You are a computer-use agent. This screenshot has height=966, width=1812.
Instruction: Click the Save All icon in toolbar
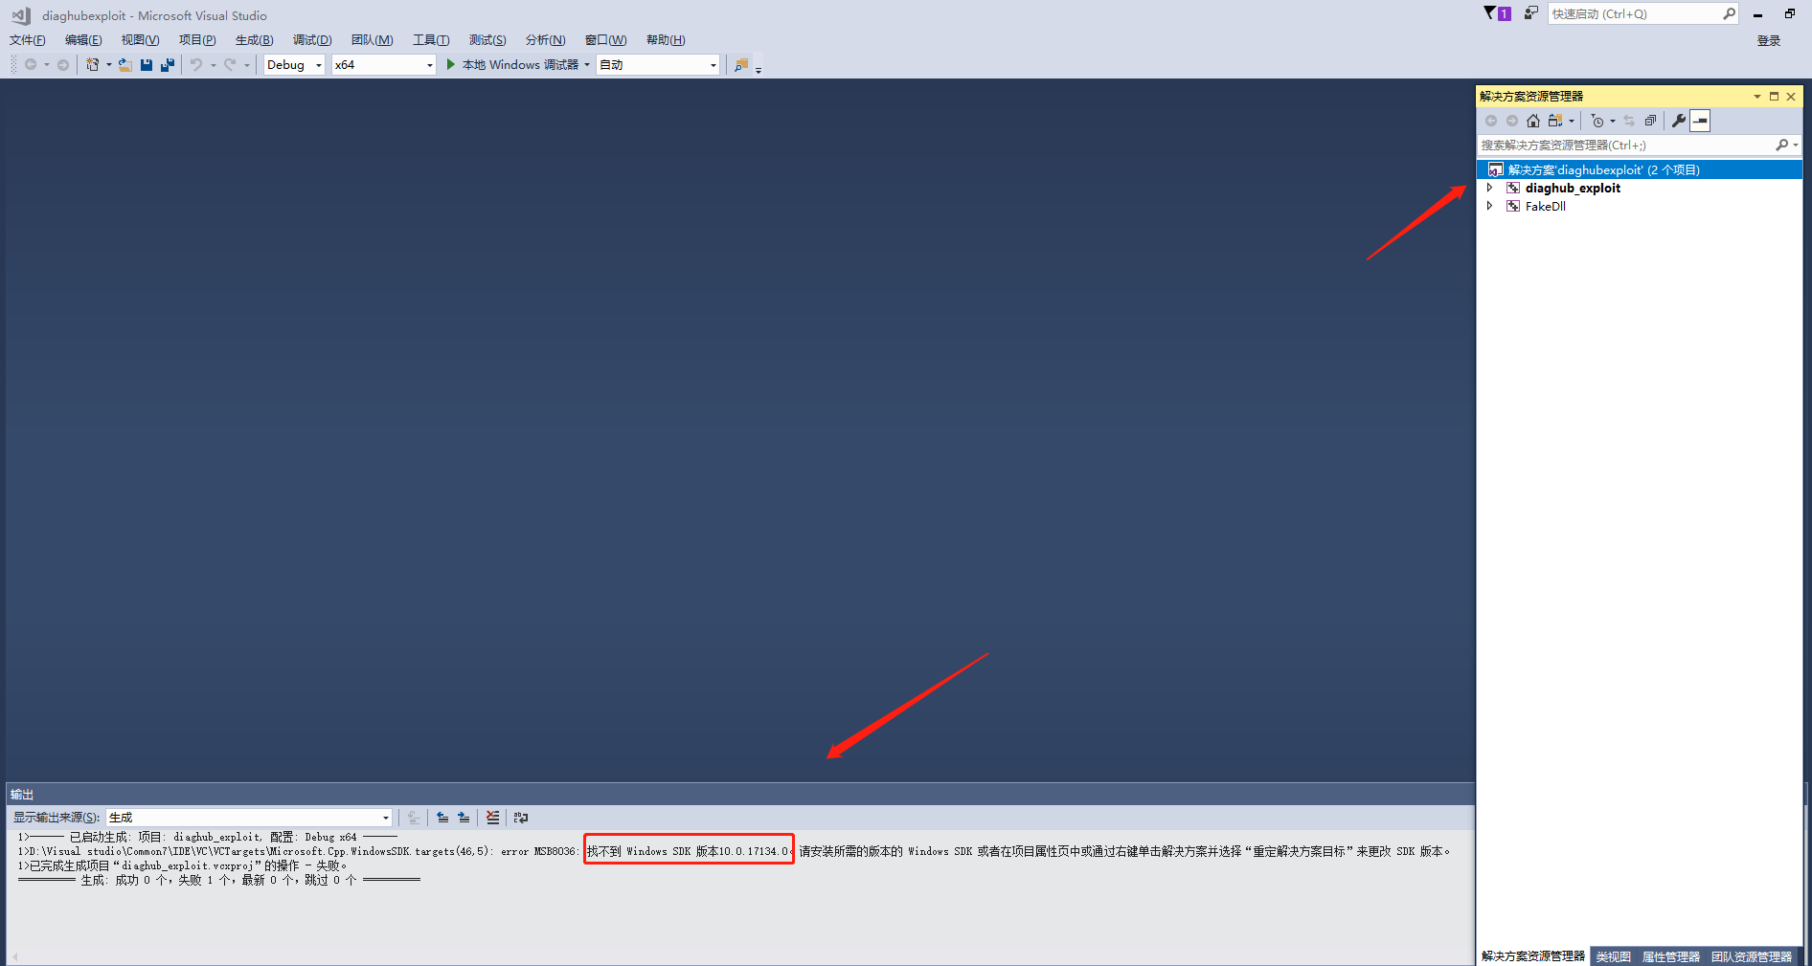pos(168,65)
